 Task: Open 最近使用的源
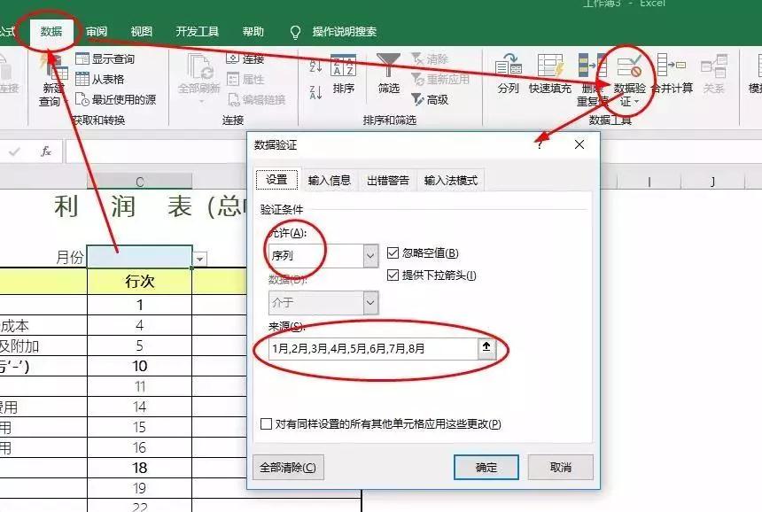(116, 99)
